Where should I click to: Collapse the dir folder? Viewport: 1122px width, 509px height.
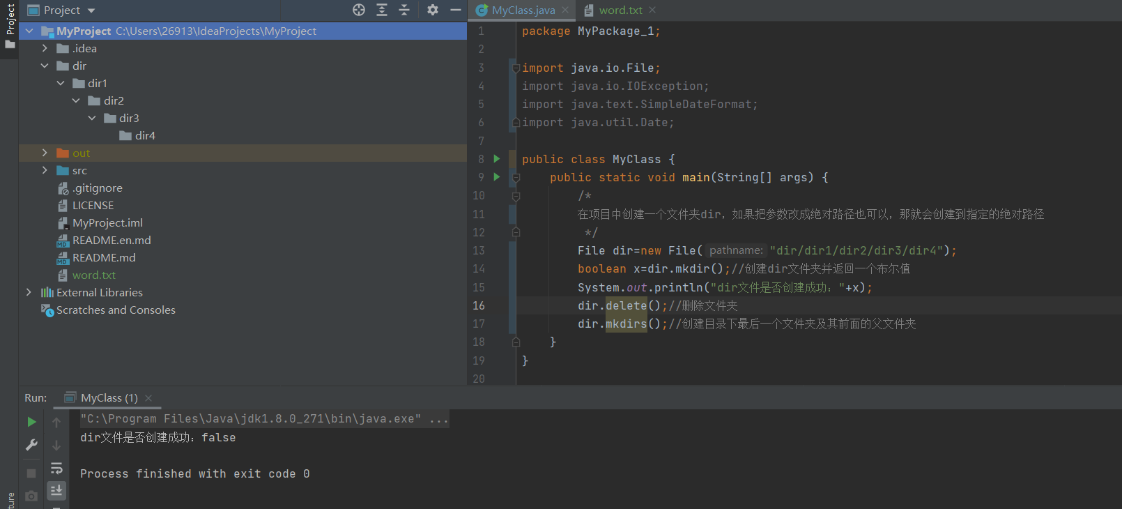click(45, 66)
